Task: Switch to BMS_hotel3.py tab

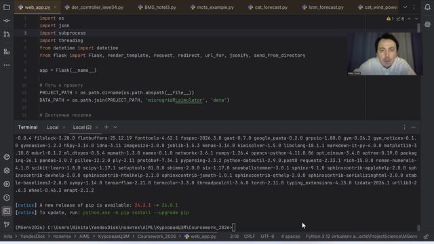Action: pyautogui.click(x=157, y=7)
